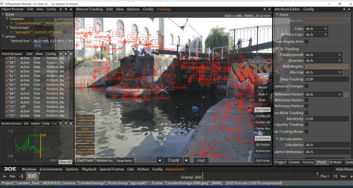This screenshot has height=188, width=353.
Task: Close the Deviation Browser panel
Action: tap(71, 123)
